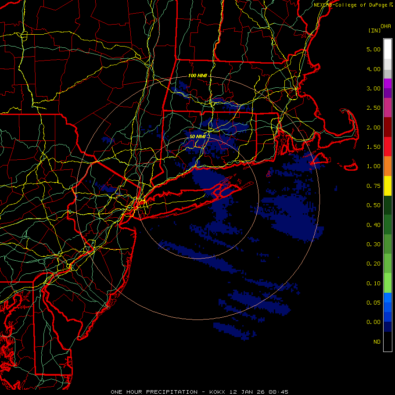Click the 100 NMI range ring label
Viewport: 395px width, 395px height.
tap(197, 75)
